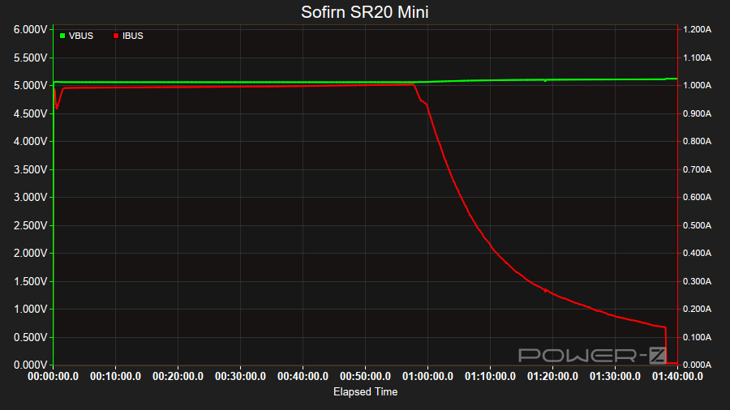This screenshot has height=410, width=730.
Task: Click the 0.000V voltage axis label
Action: click(30, 365)
